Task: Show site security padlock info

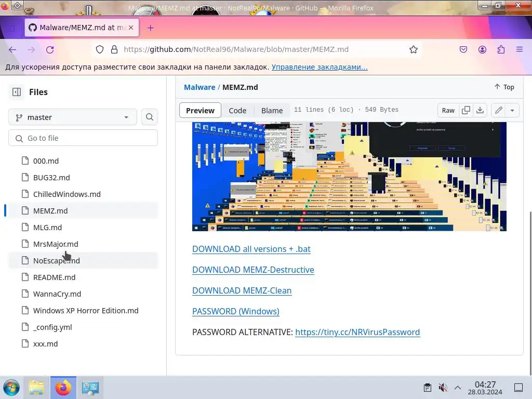Action: coord(114,49)
